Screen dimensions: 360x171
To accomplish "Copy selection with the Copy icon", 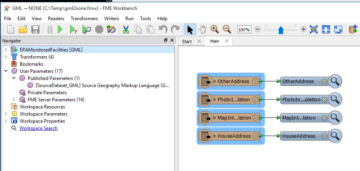I will (x=138, y=30).
